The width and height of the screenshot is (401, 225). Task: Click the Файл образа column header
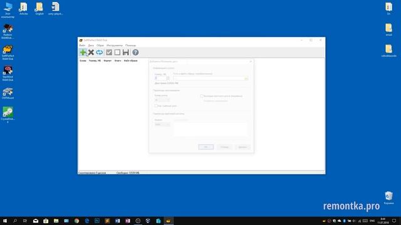(131, 61)
